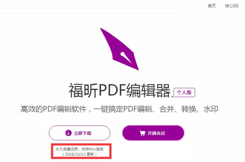Screen dimensions: 245x162
Task: Click the white nib hole in the logo
Action: click(x=123, y=54)
